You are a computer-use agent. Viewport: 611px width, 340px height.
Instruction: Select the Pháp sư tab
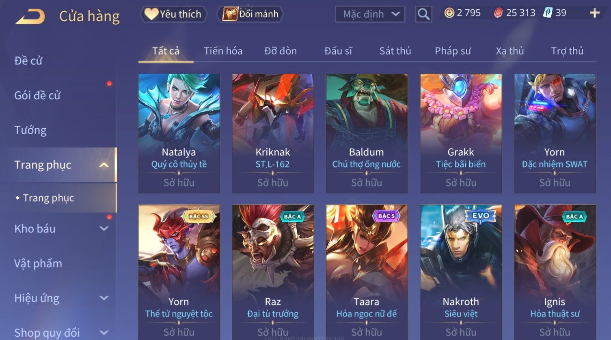coord(453,51)
